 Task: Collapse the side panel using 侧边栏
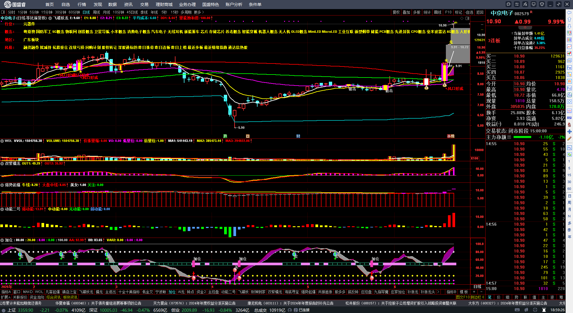(477, 297)
